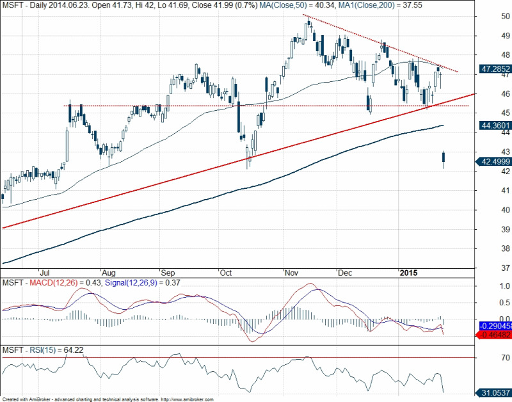Viewport: 512px width, 402px height.
Task: Click the 47.2852 price marker
Action: tap(495, 68)
